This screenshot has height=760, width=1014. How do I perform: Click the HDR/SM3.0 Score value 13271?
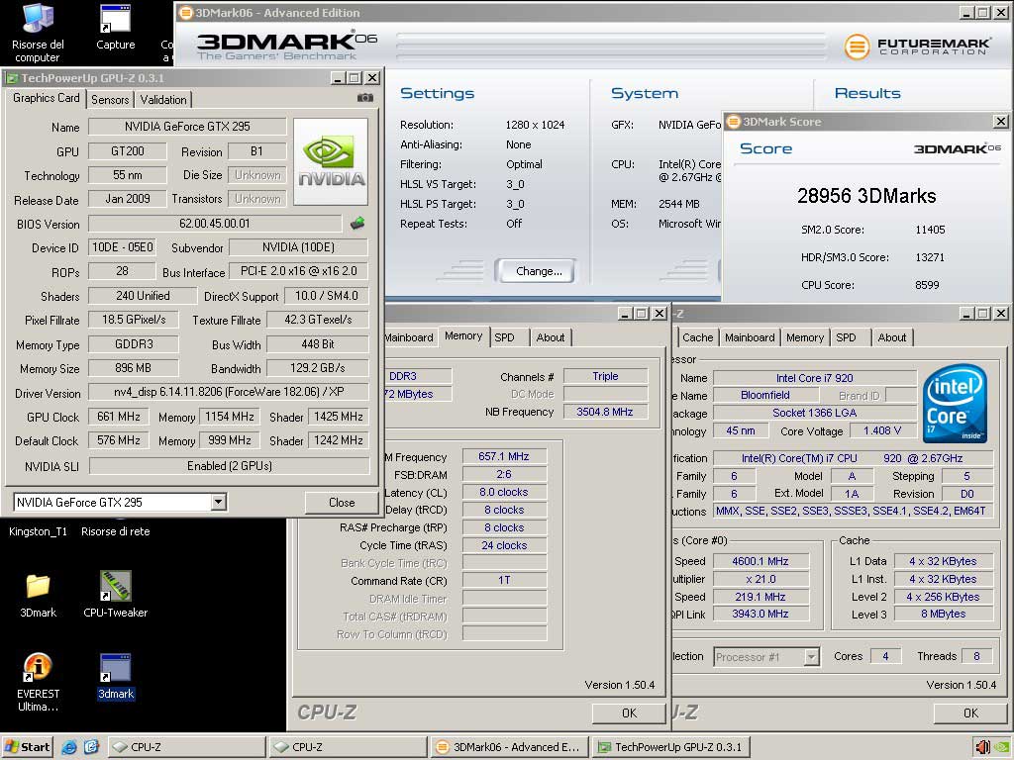[930, 257]
